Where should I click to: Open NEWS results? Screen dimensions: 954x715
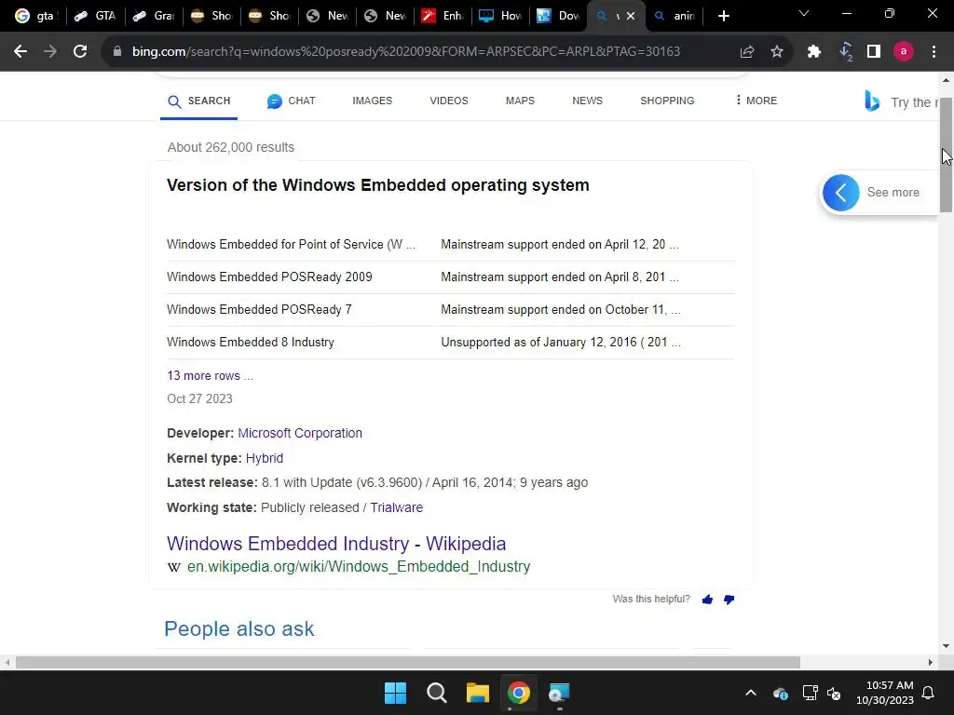tap(587, 101)
